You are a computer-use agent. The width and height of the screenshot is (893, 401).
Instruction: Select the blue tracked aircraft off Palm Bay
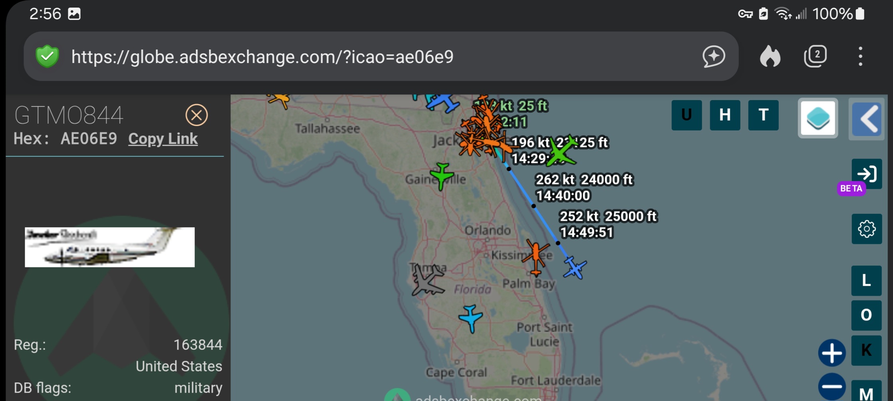(x=575, y=268)
